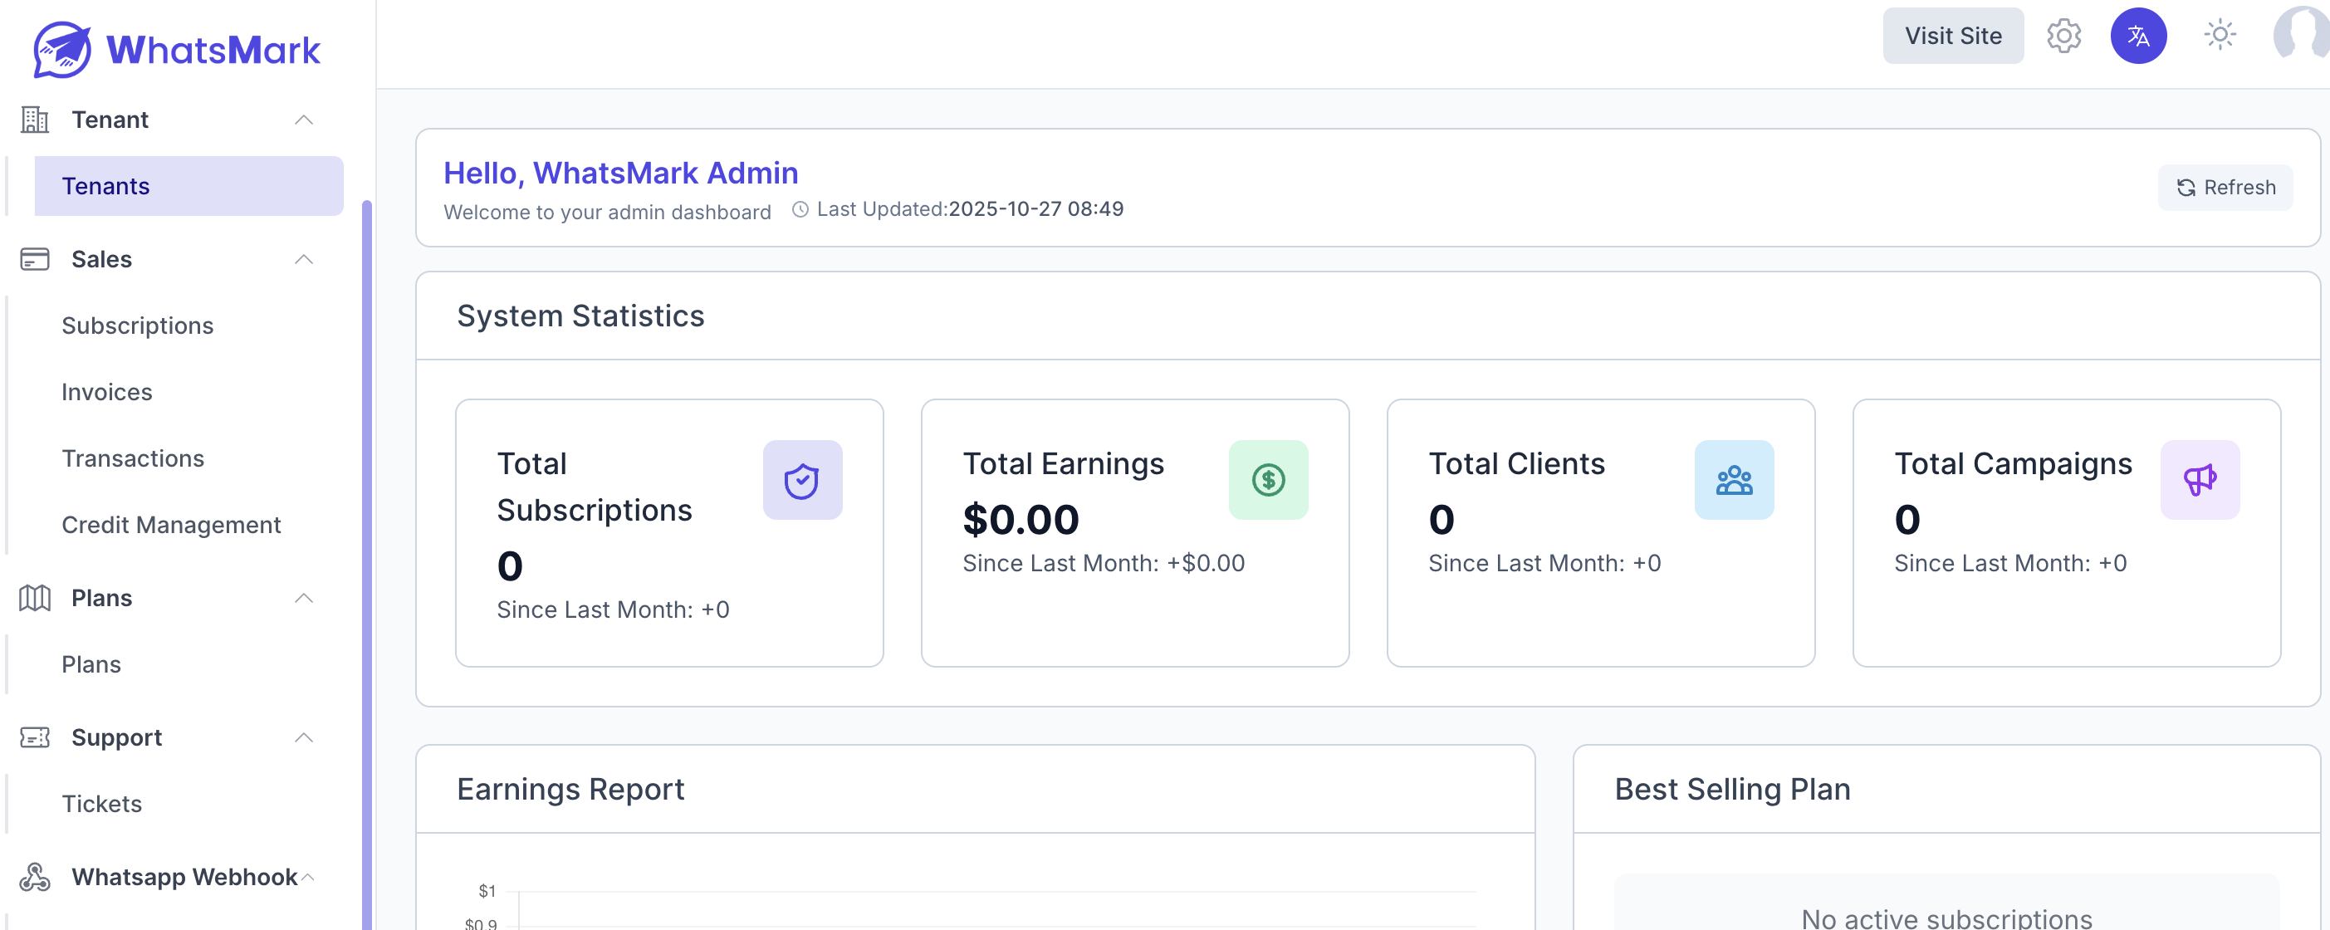Click the Total Campaigns megaphone icon
Screen dimensions: 2330x930
[2200, 481]
